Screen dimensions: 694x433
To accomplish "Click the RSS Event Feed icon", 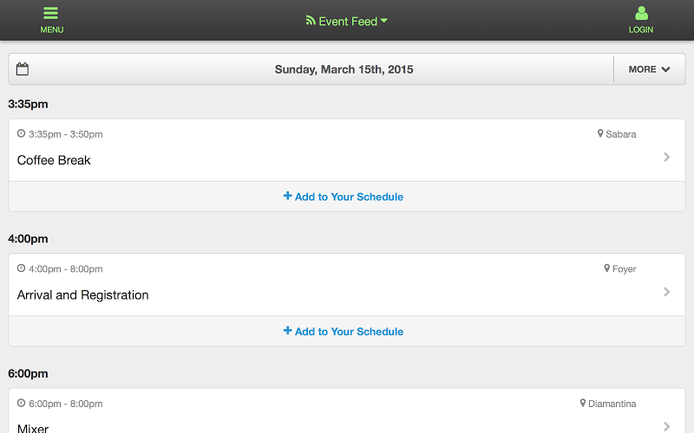I will (311, 20).
